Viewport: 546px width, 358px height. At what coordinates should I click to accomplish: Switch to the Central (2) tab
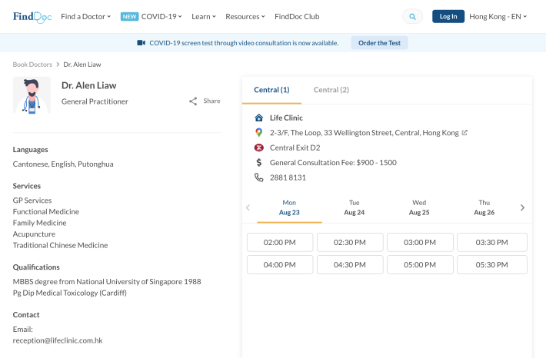pos(331,90)
